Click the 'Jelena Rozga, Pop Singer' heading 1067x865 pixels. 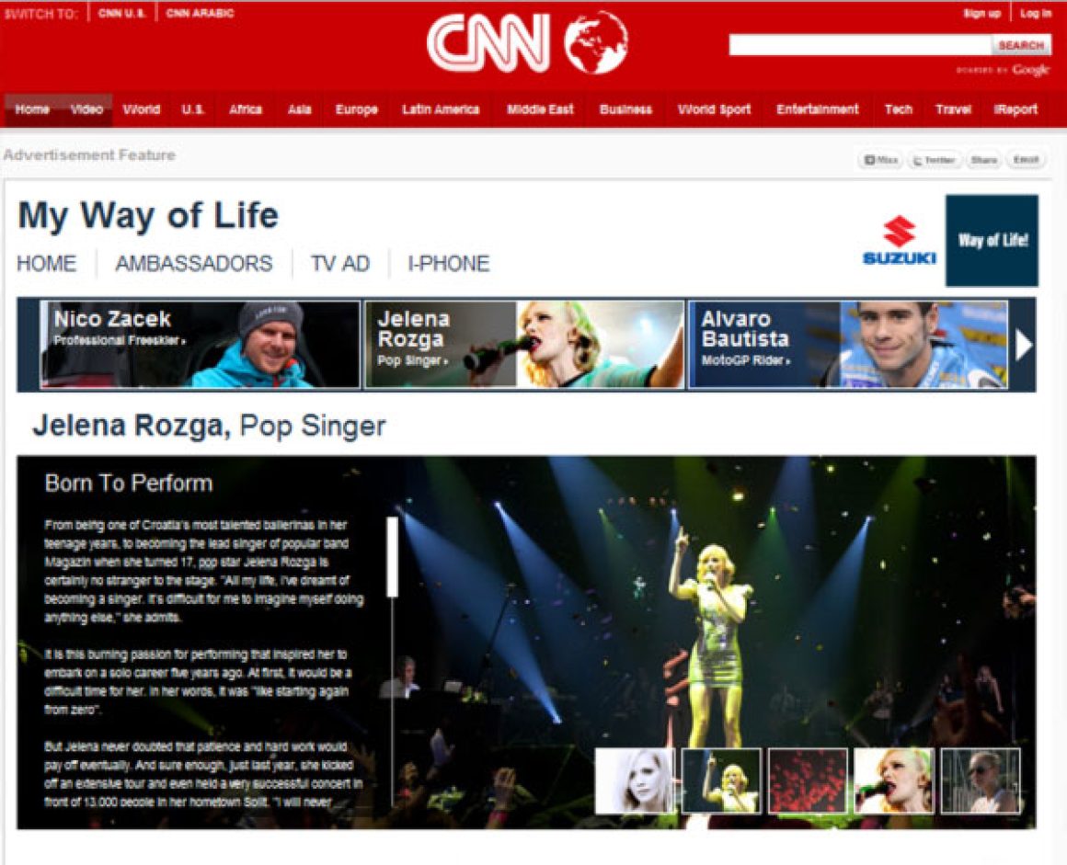(209, 426)
